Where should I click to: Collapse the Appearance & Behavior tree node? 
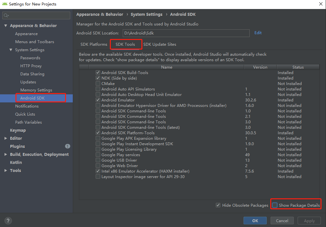pyautogui.click(x=5, y=25)
